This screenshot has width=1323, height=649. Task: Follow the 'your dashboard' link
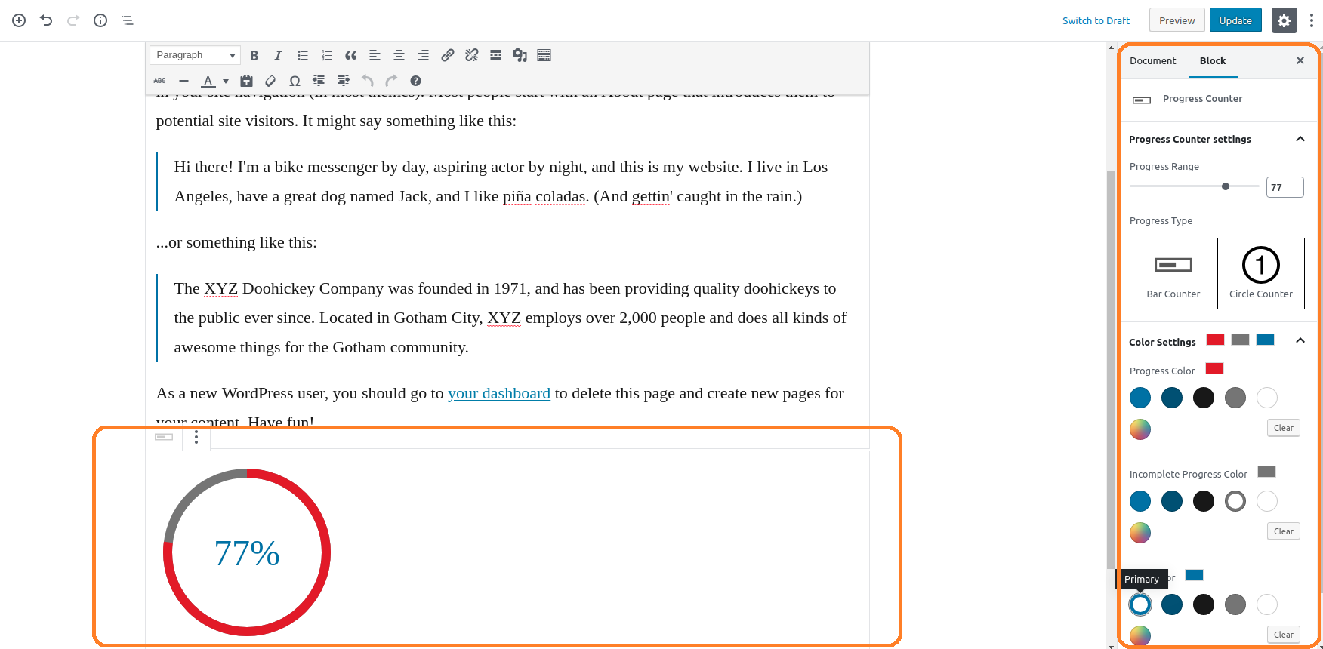(x=499, y=393)
